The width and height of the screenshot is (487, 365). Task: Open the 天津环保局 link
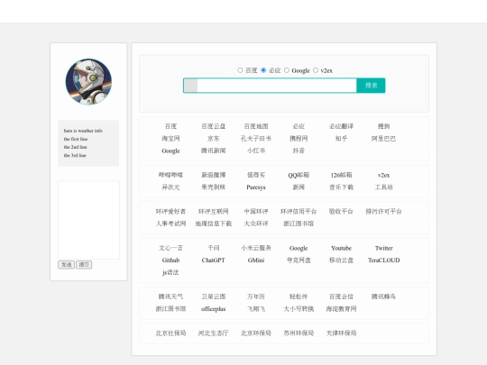pos(341,333)
